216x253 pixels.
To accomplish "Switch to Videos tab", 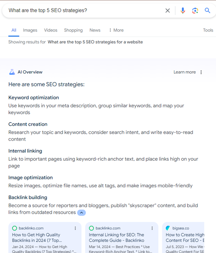I will coord(51,30).
